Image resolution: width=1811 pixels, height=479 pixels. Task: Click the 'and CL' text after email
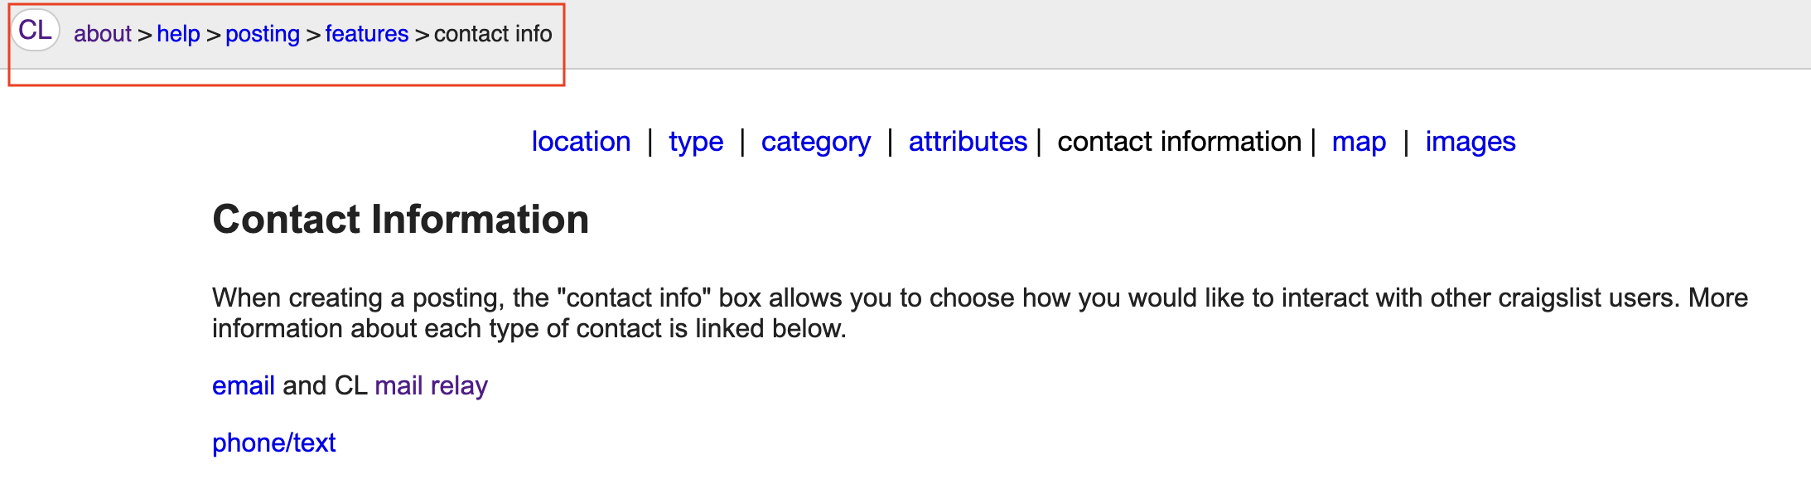(325, 385)
